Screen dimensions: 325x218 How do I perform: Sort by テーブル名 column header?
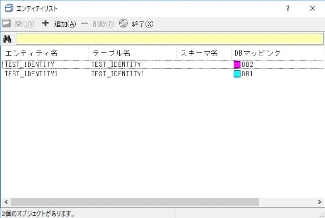point(111,53)
